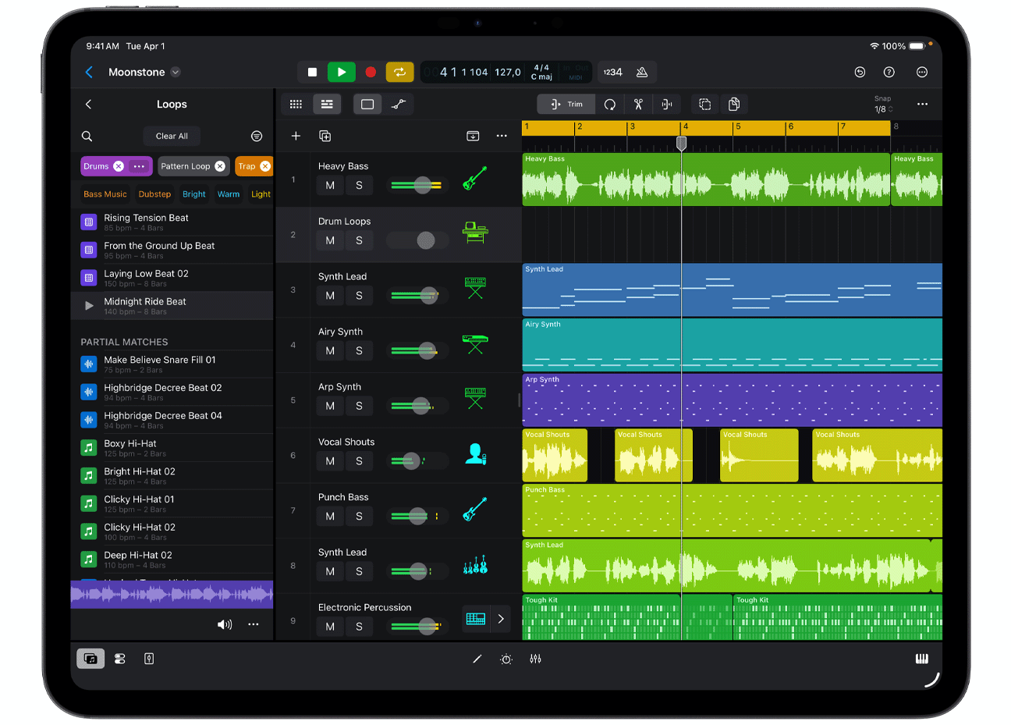The image size is (1011, 725).
Task: Tap the undo arrow icon at top right
Action: [x=860, y=72]
